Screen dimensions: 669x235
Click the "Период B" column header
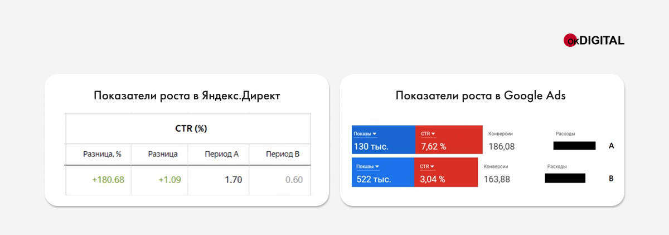tap(283, 154)
